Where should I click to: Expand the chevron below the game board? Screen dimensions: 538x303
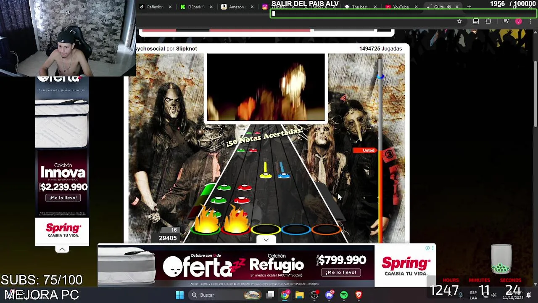(266, 240)
